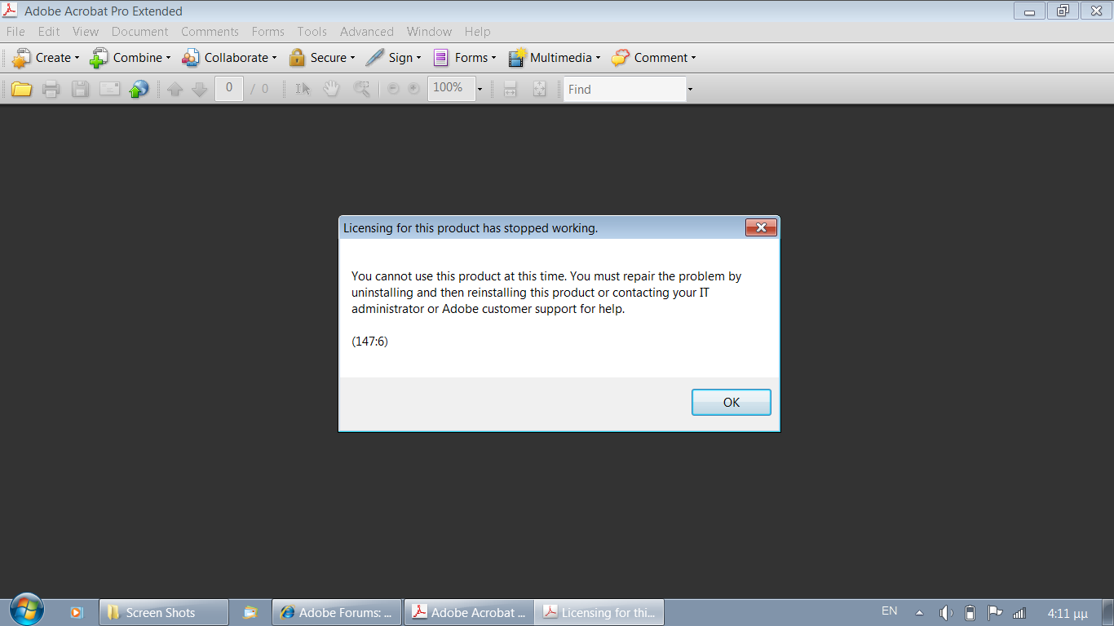Select the Adobe Acrobat taskbar button
This screenshot has height=626, width=1114.
(x=469, y=612)
